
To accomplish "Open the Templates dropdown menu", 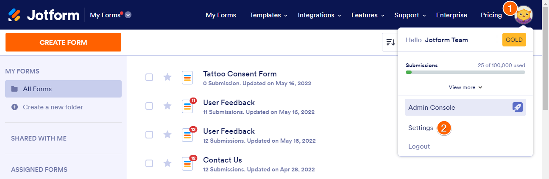I will [x=268, y=15].
